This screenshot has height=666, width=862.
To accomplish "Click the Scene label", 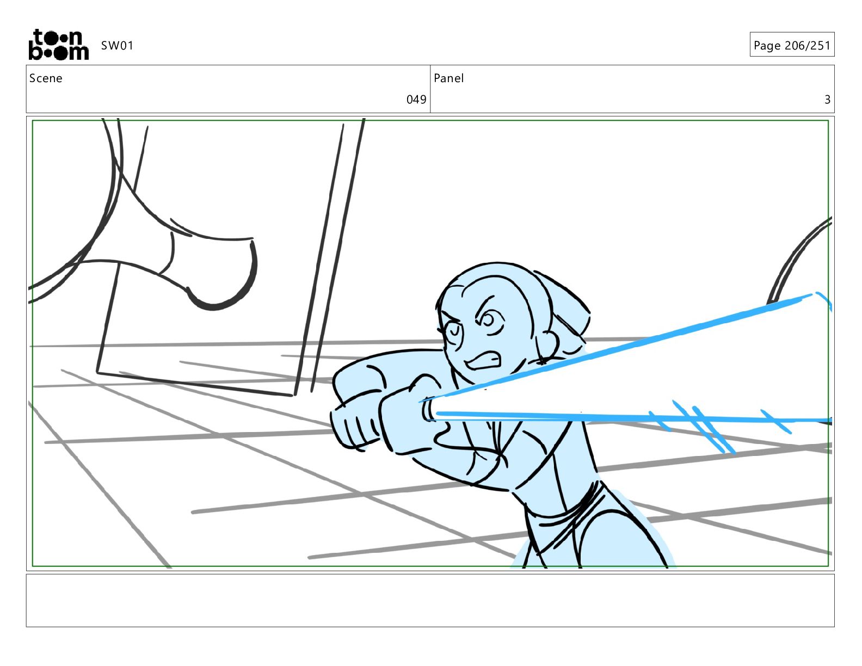I will 46,78.
